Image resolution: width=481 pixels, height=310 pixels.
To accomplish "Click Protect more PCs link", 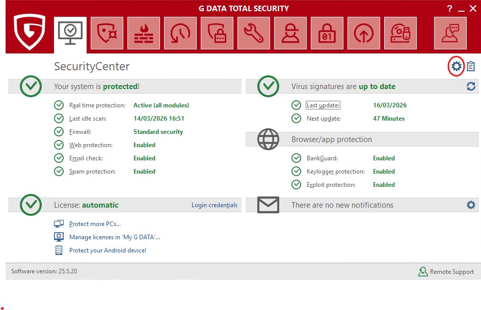I will [95, 224].
